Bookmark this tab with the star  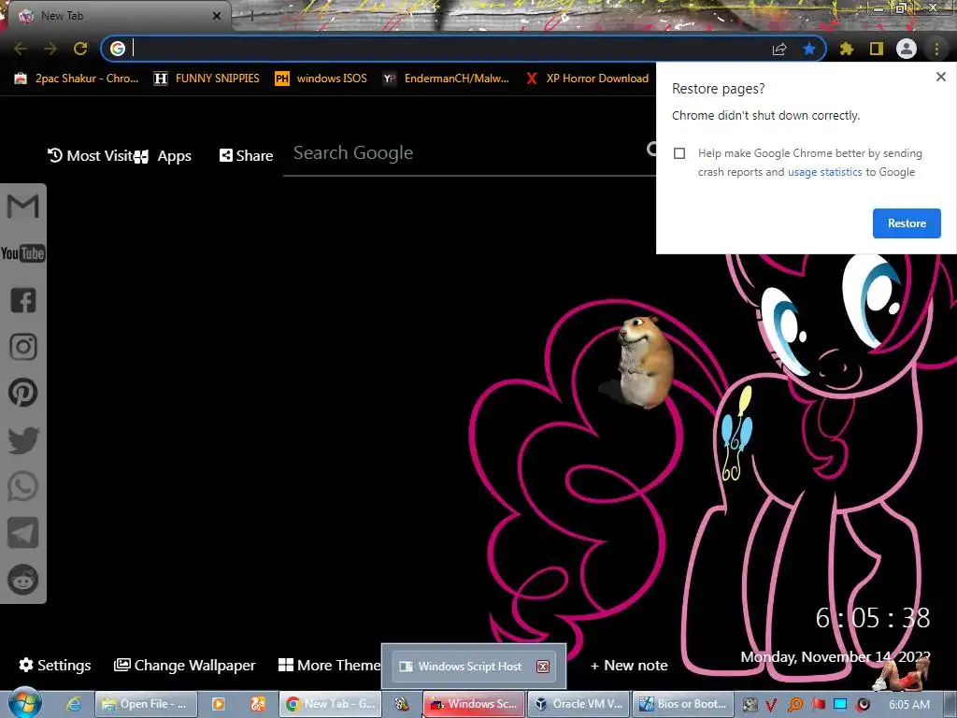click(x=809, y=49)
